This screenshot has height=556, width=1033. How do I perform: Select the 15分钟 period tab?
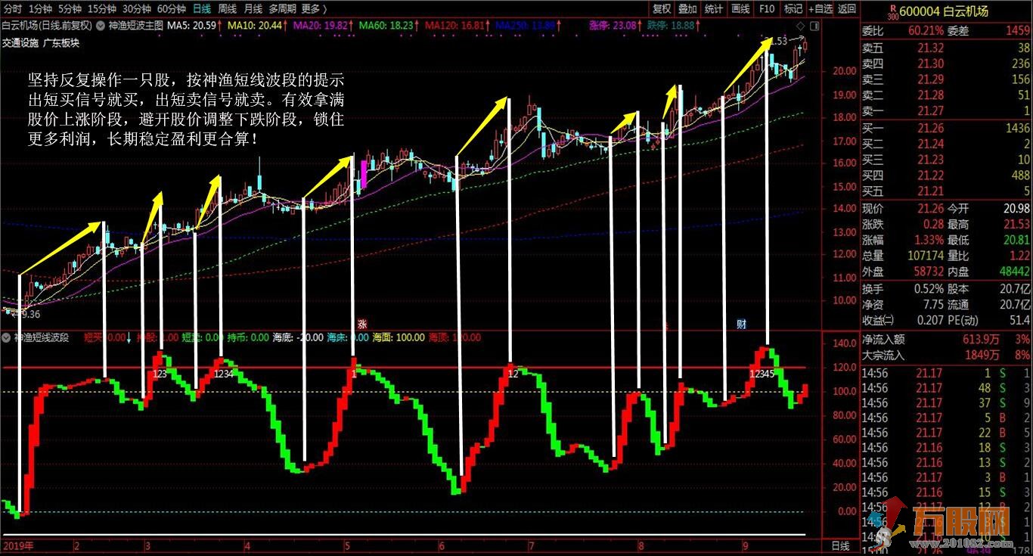click(x=101, y=8)
